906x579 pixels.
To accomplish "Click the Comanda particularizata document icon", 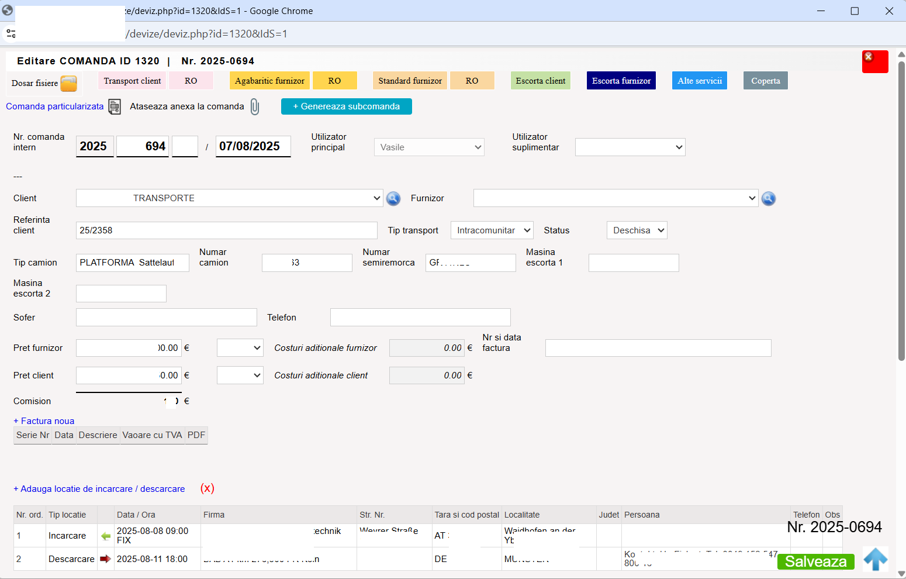I will tap(115, 106).
